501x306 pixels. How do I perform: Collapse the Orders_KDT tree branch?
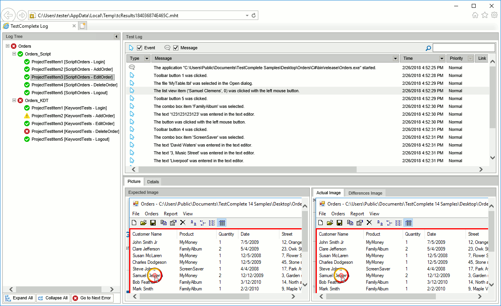coord(14,100)
